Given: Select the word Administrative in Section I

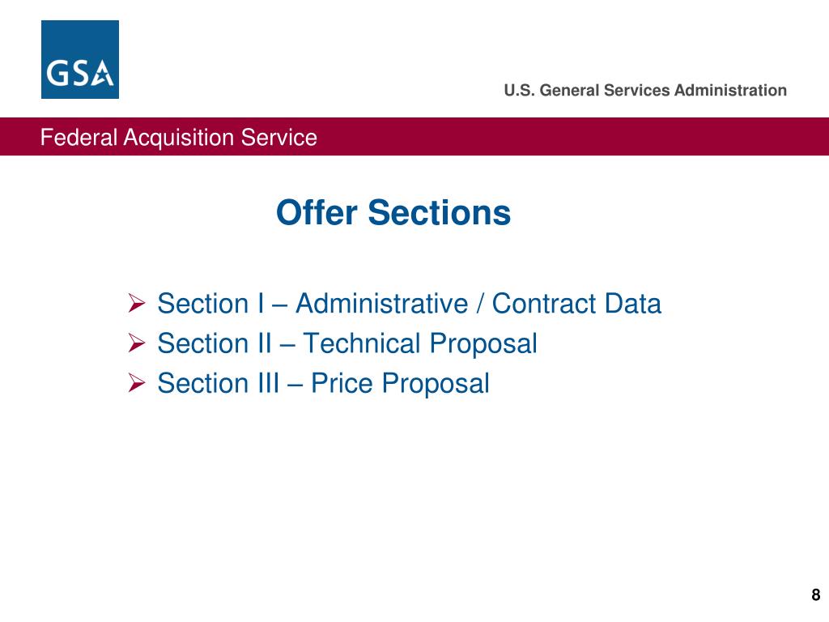Looking at the screenshot, I should (x=382, y=304).
